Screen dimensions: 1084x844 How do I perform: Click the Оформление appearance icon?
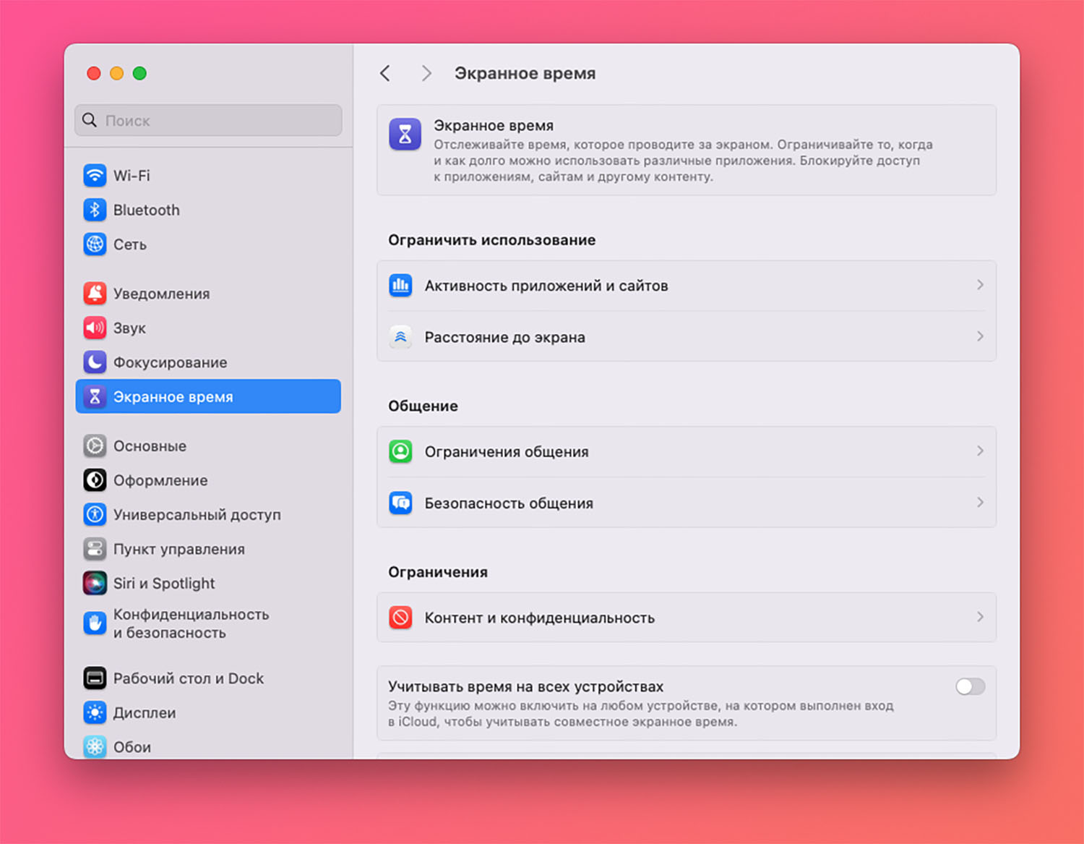pos(95,479)
